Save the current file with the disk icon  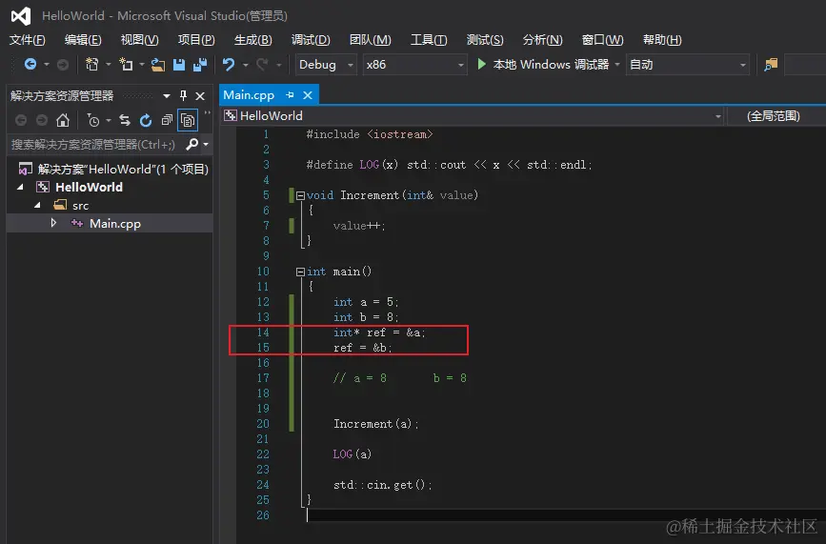179,64
